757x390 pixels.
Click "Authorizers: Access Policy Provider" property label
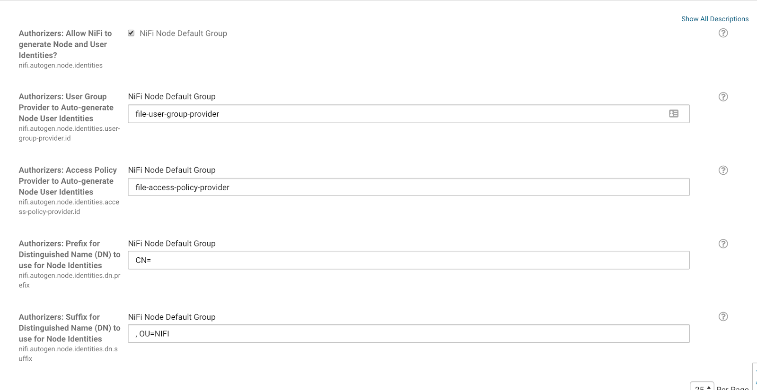point(67,181)
